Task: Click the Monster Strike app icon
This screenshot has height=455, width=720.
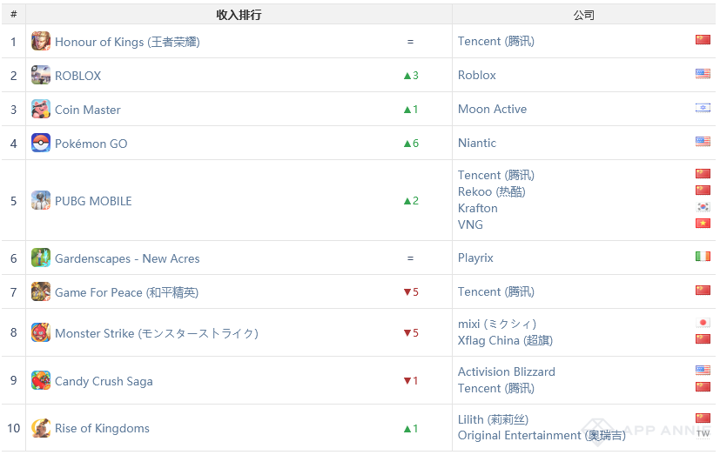Action: (x=41, y=332)
